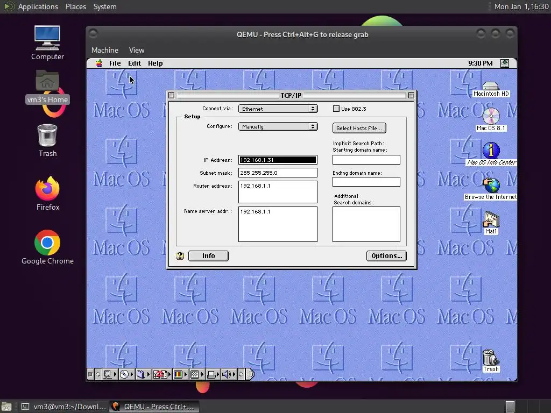The image size is (551, 413).
Task: Open the Help menu in Mac OS
Action: click(x=155, y=63)
